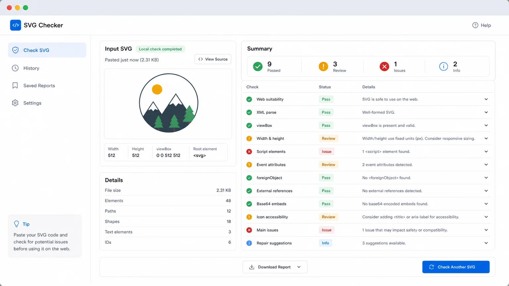This screenshot has width=509, height=286.
Task: Open Help via the question mark icon
Action: tap(475, 25)
